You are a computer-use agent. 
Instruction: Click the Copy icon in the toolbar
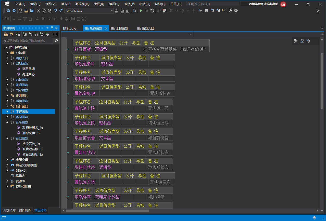pyautogui.click(x=44, y=11)
